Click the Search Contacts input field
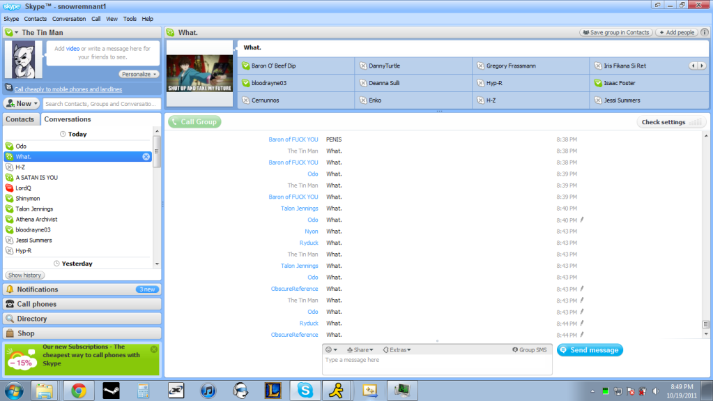Screen dimensions: 713x401 pyautogui.click(x=101, y=104)
